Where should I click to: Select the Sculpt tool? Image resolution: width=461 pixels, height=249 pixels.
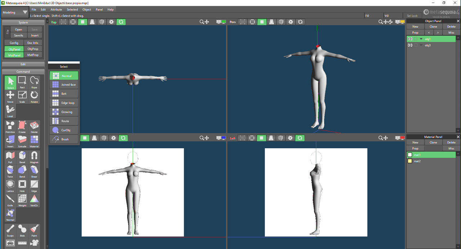click(x=10, y=231)
